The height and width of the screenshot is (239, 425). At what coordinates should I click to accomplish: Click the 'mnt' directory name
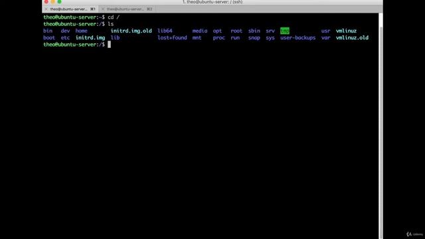(x=197, y=38)
